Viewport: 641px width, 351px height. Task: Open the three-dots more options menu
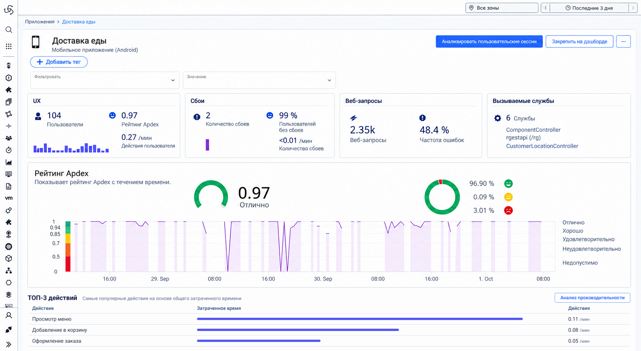coord(623,42)
